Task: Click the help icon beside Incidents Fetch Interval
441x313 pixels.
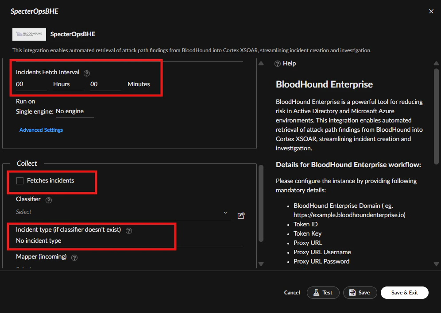Action: (86, 73)
